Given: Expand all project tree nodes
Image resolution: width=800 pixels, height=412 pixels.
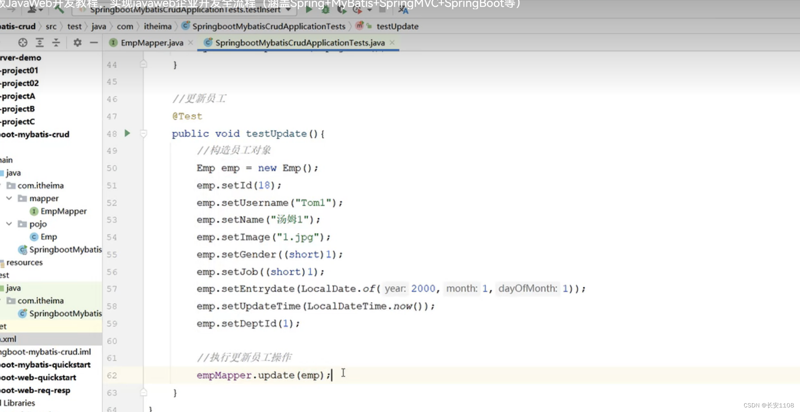Looking at the screenshot, I should (x=39, y=43).
